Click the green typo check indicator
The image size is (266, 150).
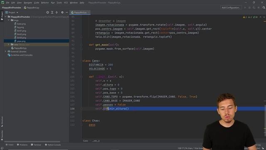(255, 17)
